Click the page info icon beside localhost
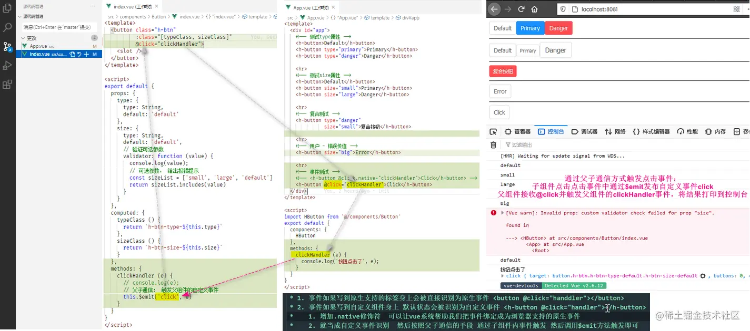The image size is (750, 331). 574,9
